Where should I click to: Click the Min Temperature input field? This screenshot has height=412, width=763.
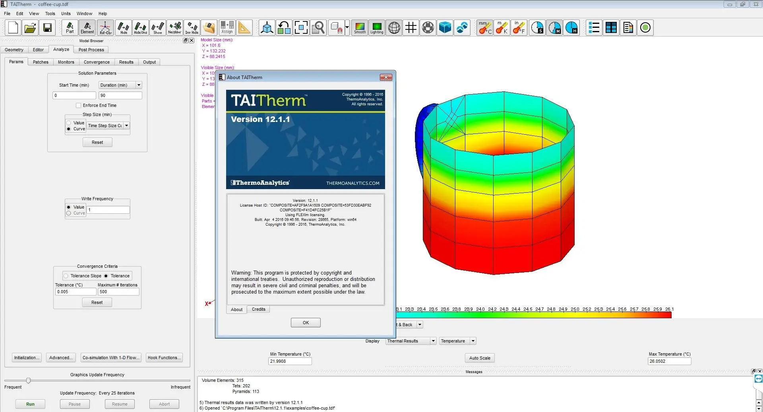coord(290,361)
